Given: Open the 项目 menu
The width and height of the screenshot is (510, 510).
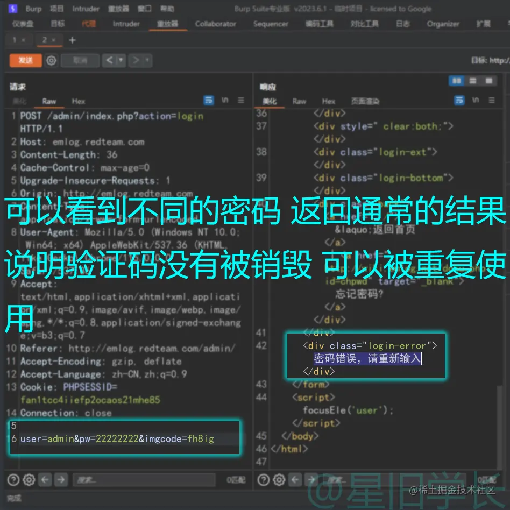Looking at the screenshot, I should pos(57,9).
